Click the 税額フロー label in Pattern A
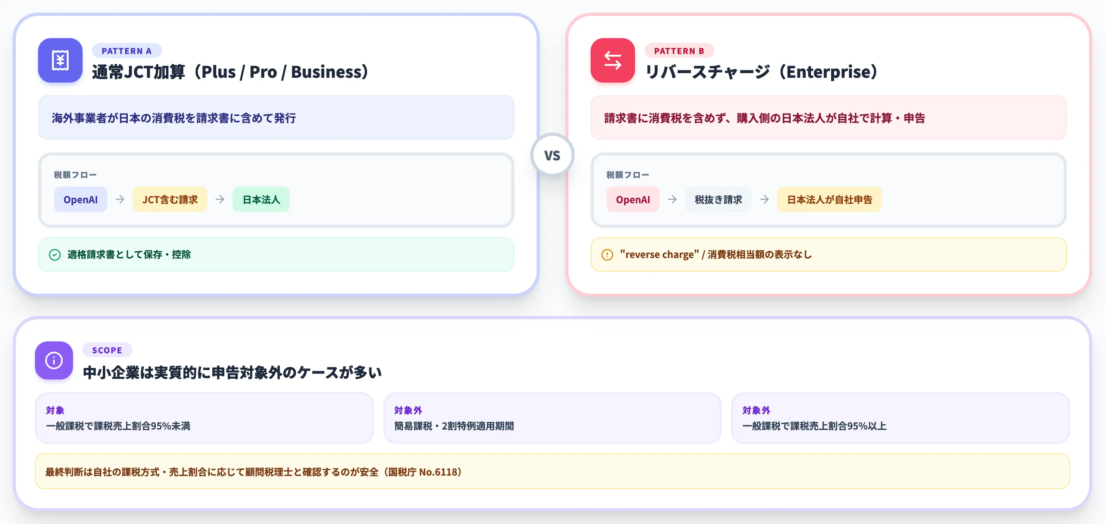The height and width of the screenshot is (524, 1105). point(75,175)
